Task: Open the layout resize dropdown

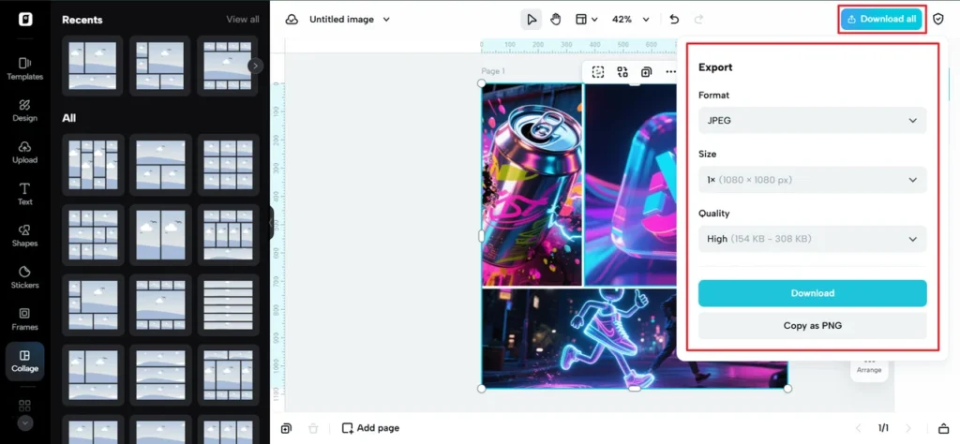Action: 586,20
